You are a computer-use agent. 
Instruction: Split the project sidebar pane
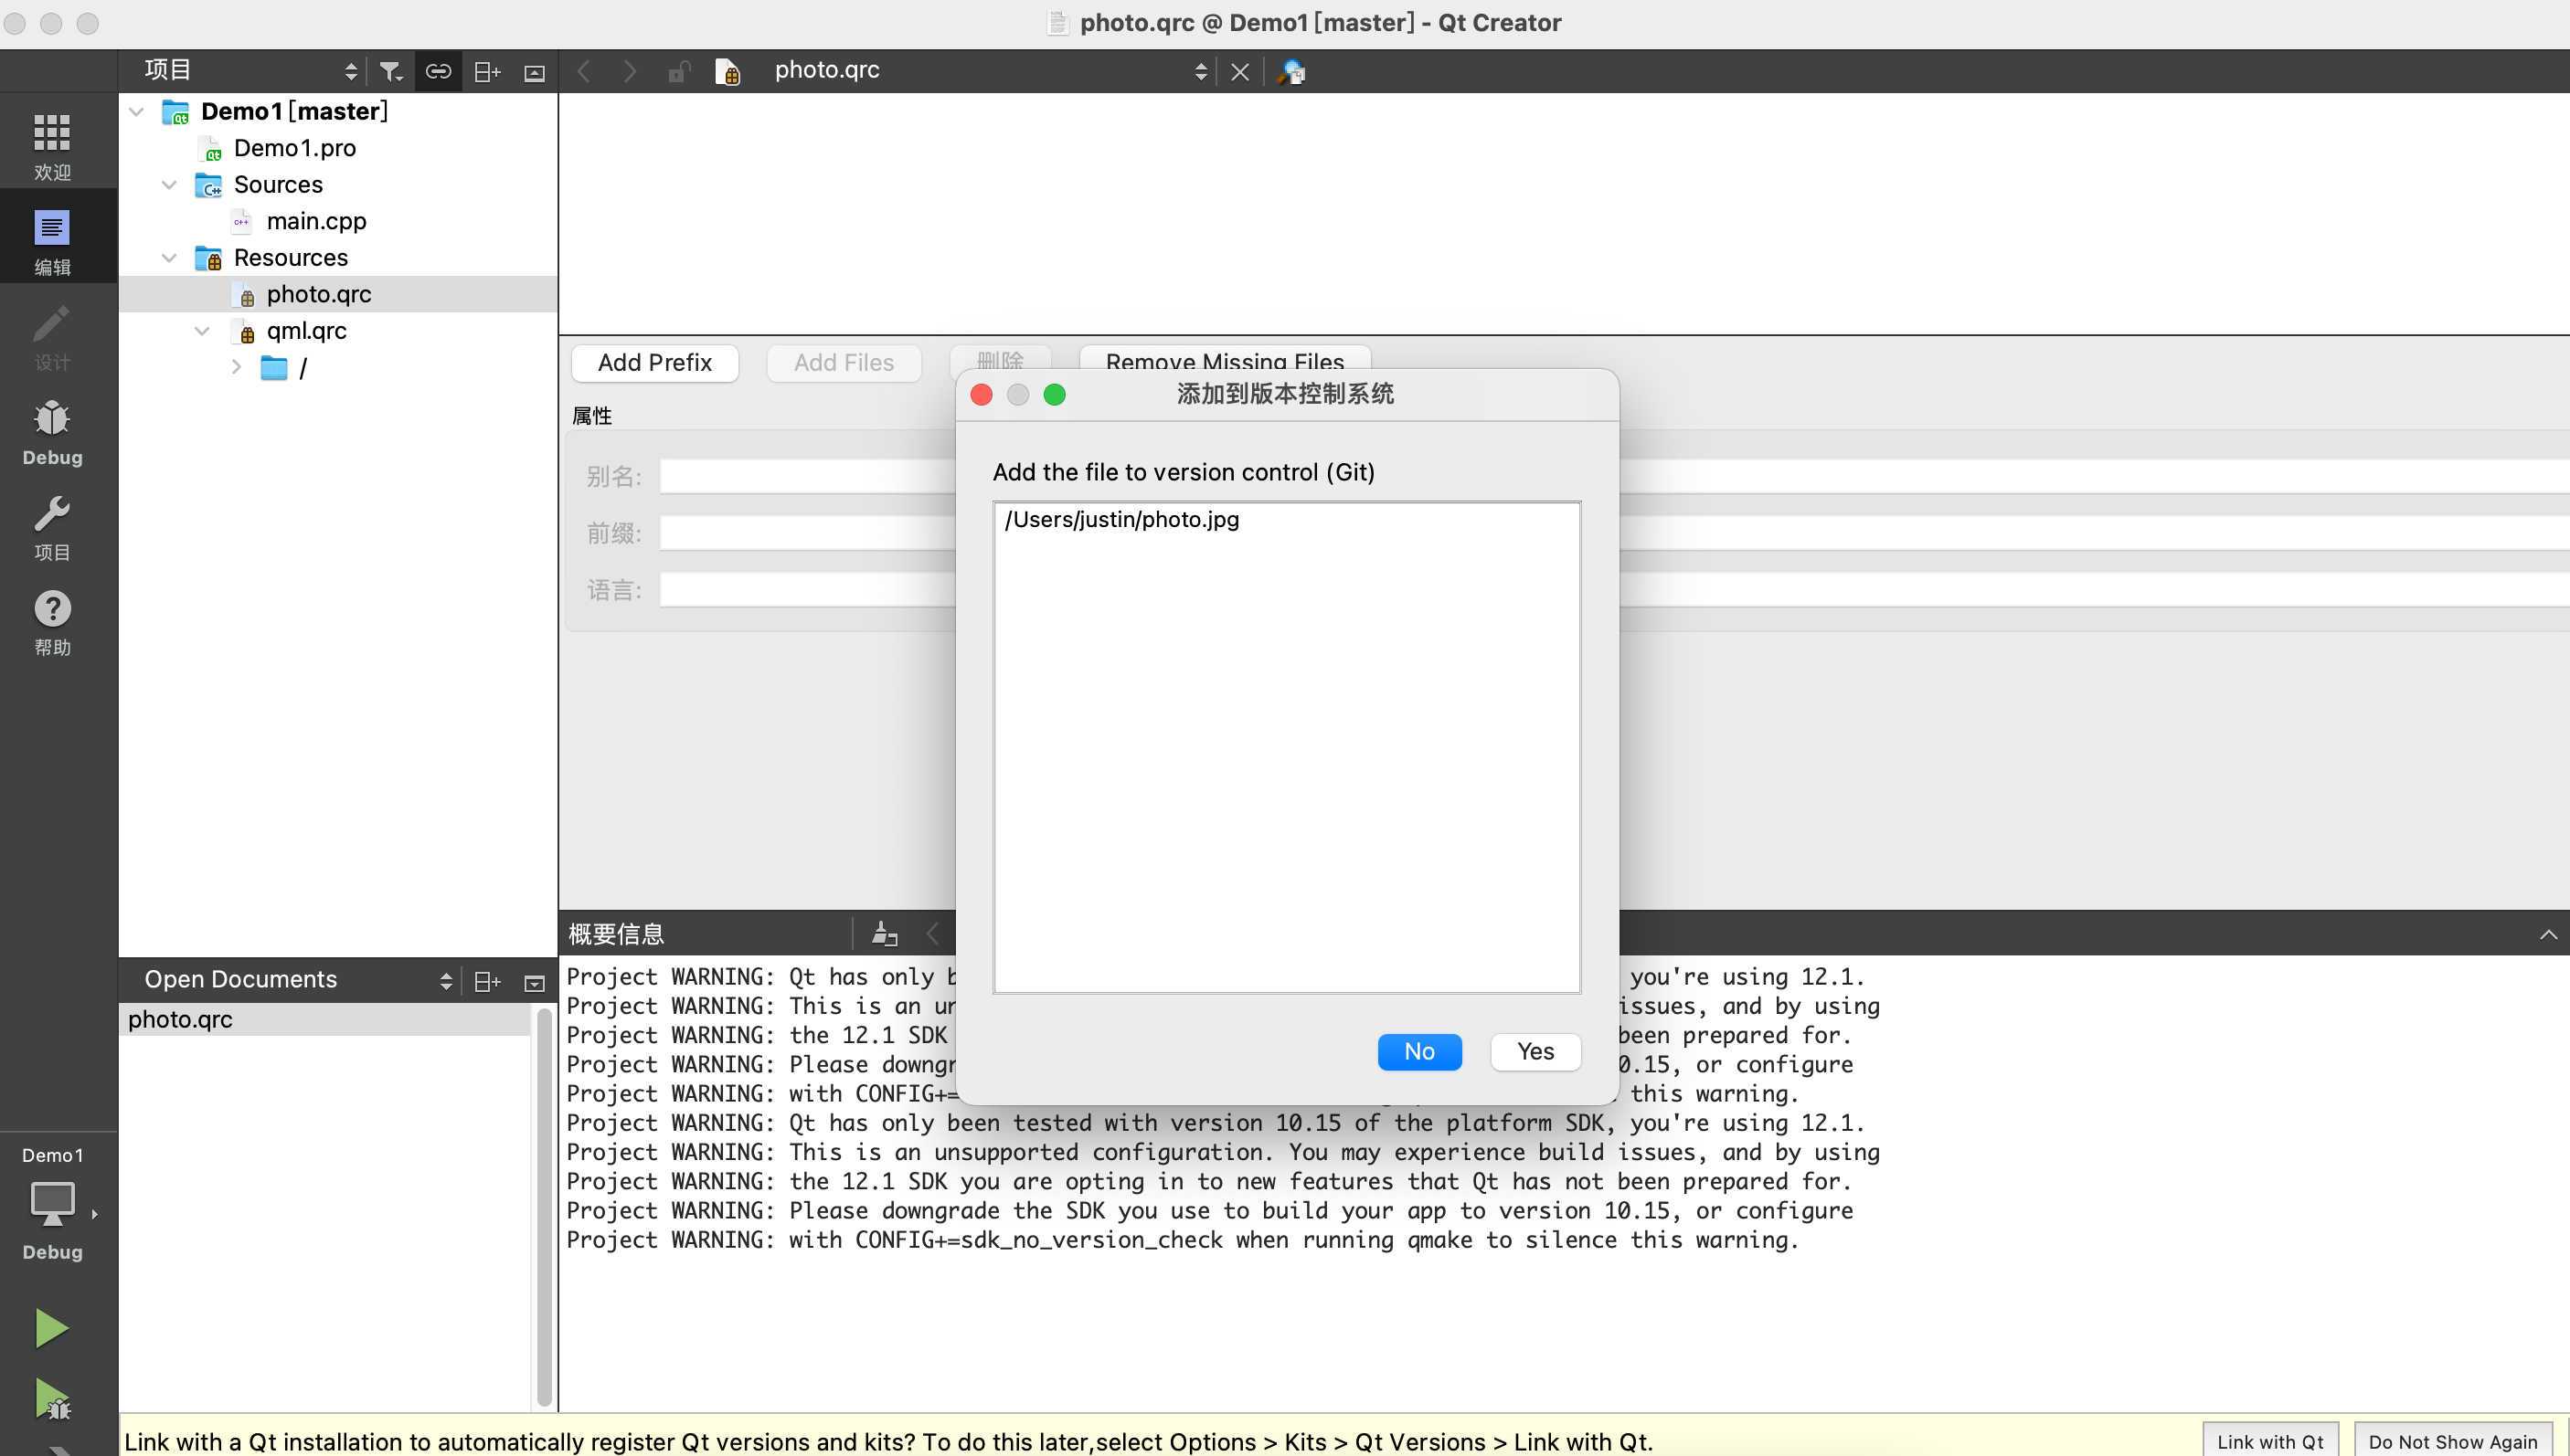pos(487,71)
